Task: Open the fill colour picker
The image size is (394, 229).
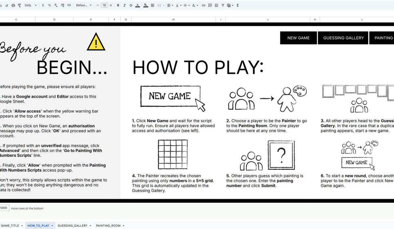Action: pyautogui.click(x=145, y=6)
